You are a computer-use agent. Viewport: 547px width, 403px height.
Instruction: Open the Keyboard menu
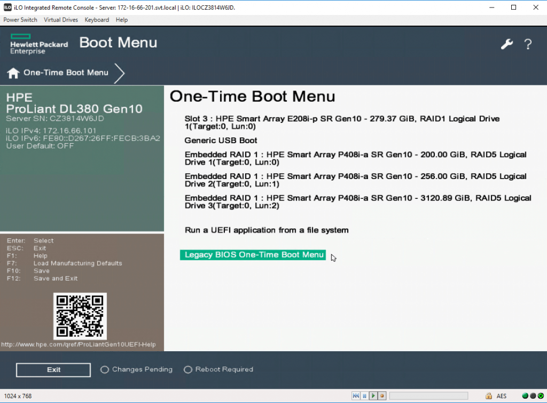pos(97,20)
